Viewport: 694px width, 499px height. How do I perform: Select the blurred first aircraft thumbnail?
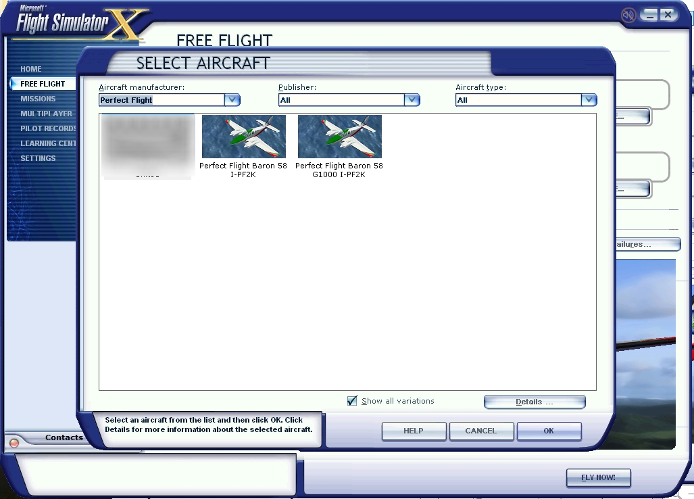[148, 146]
